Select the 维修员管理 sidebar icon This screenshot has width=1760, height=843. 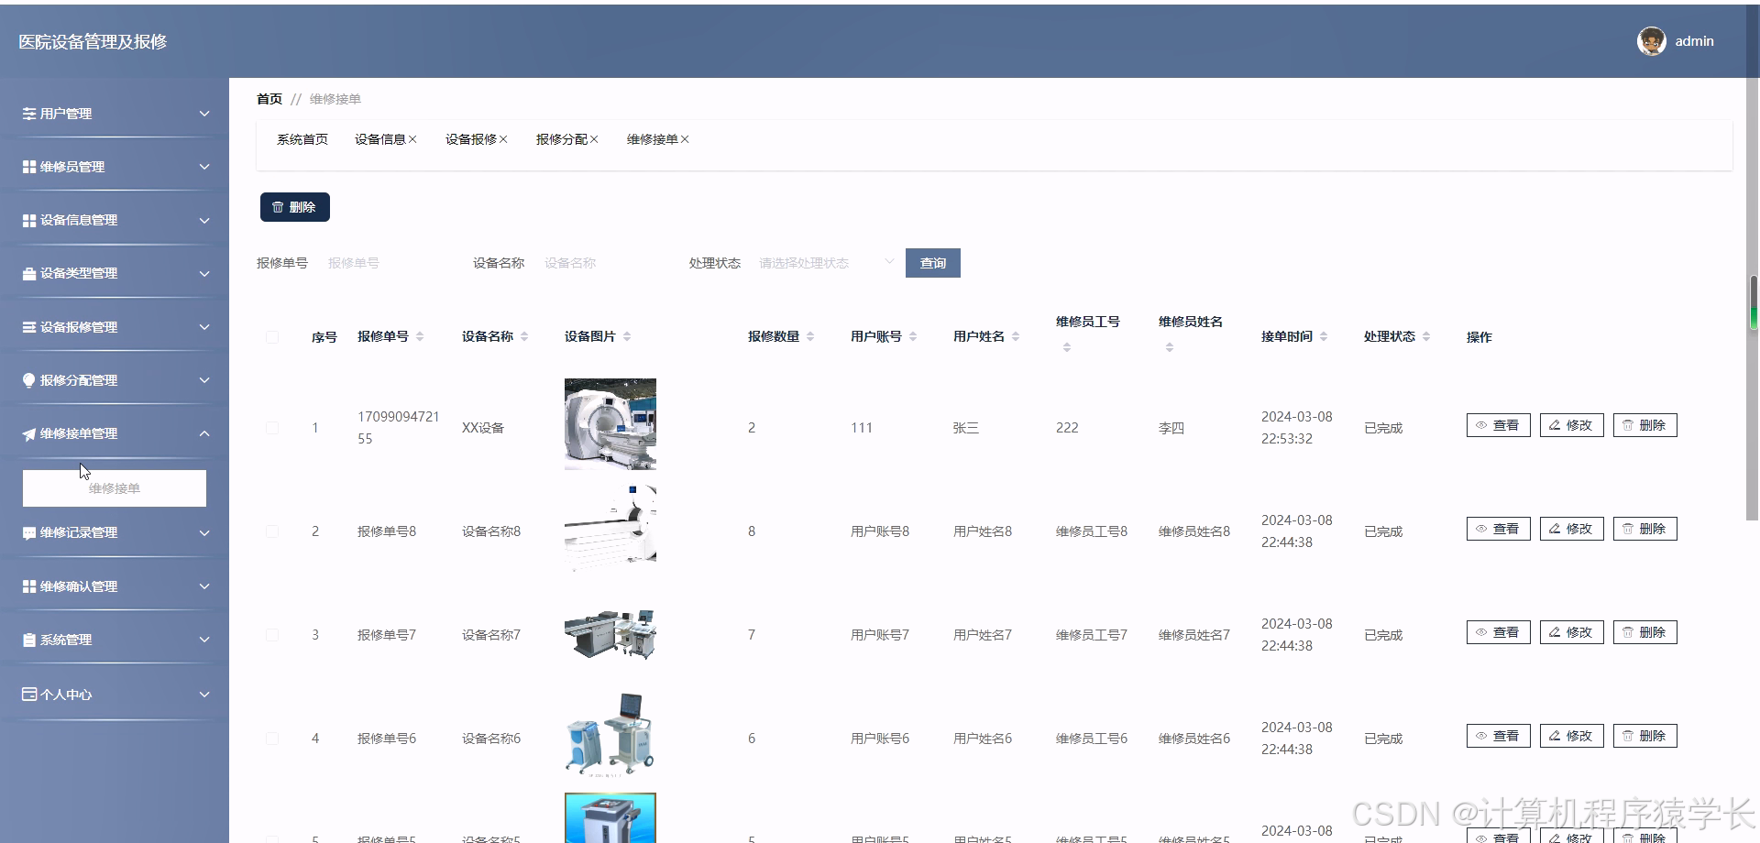click(x=27, y=166)
